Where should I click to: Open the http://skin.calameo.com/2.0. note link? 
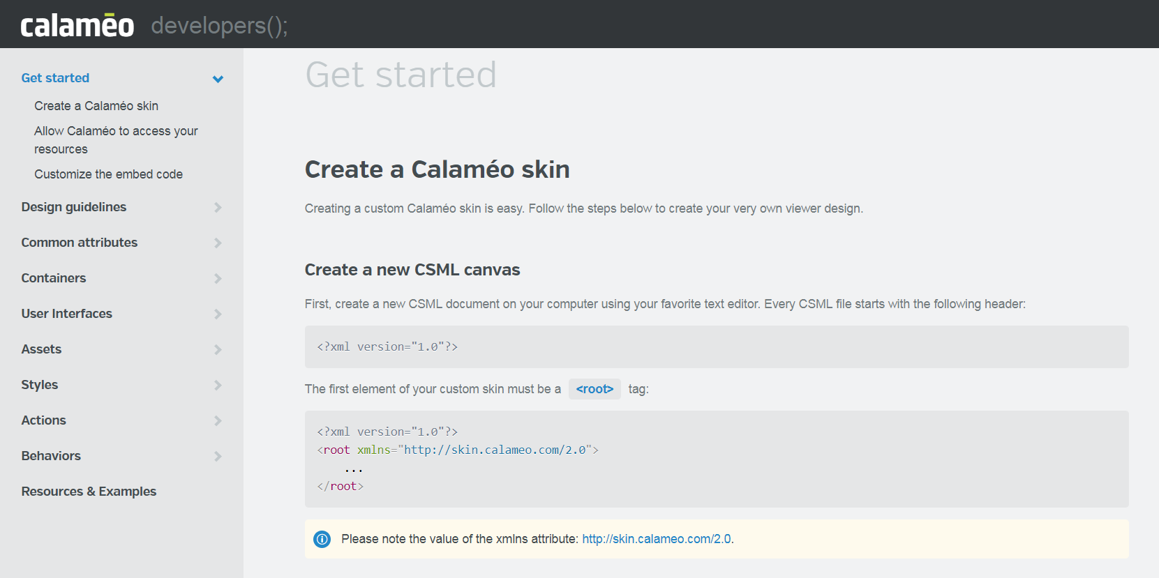click(x=658, y=539)
